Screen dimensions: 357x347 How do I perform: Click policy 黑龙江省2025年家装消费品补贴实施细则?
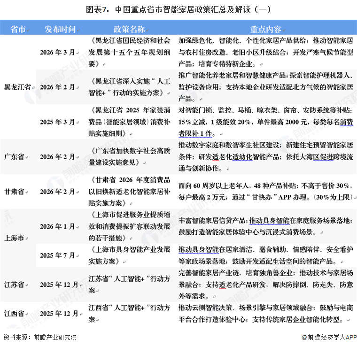click(129, 122)
